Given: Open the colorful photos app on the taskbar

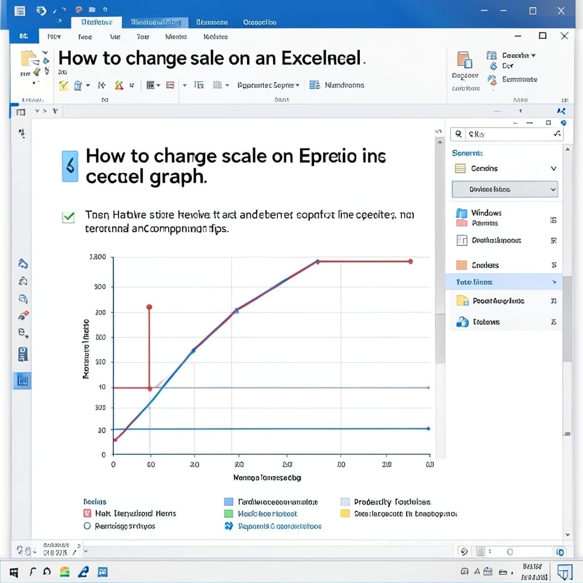Looking at the screenshot, I should 65,572.
